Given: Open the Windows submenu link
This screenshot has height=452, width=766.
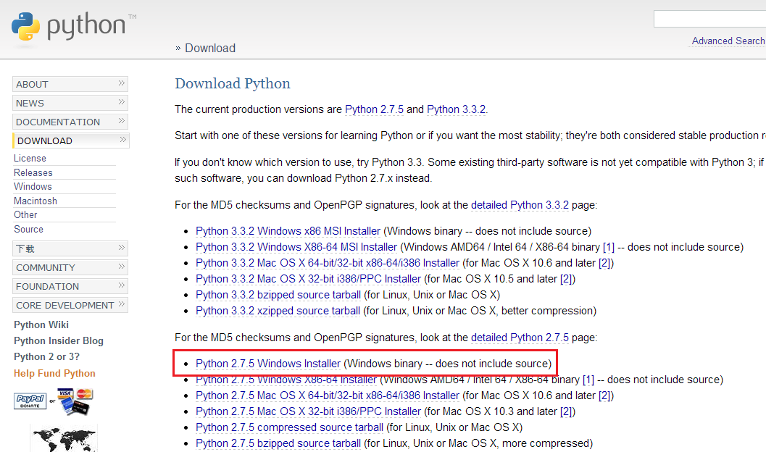Looking at the screenshot, I should click(33, 186).
